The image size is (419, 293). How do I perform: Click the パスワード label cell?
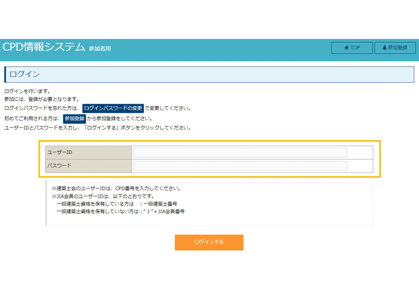[x=88, y=166]
